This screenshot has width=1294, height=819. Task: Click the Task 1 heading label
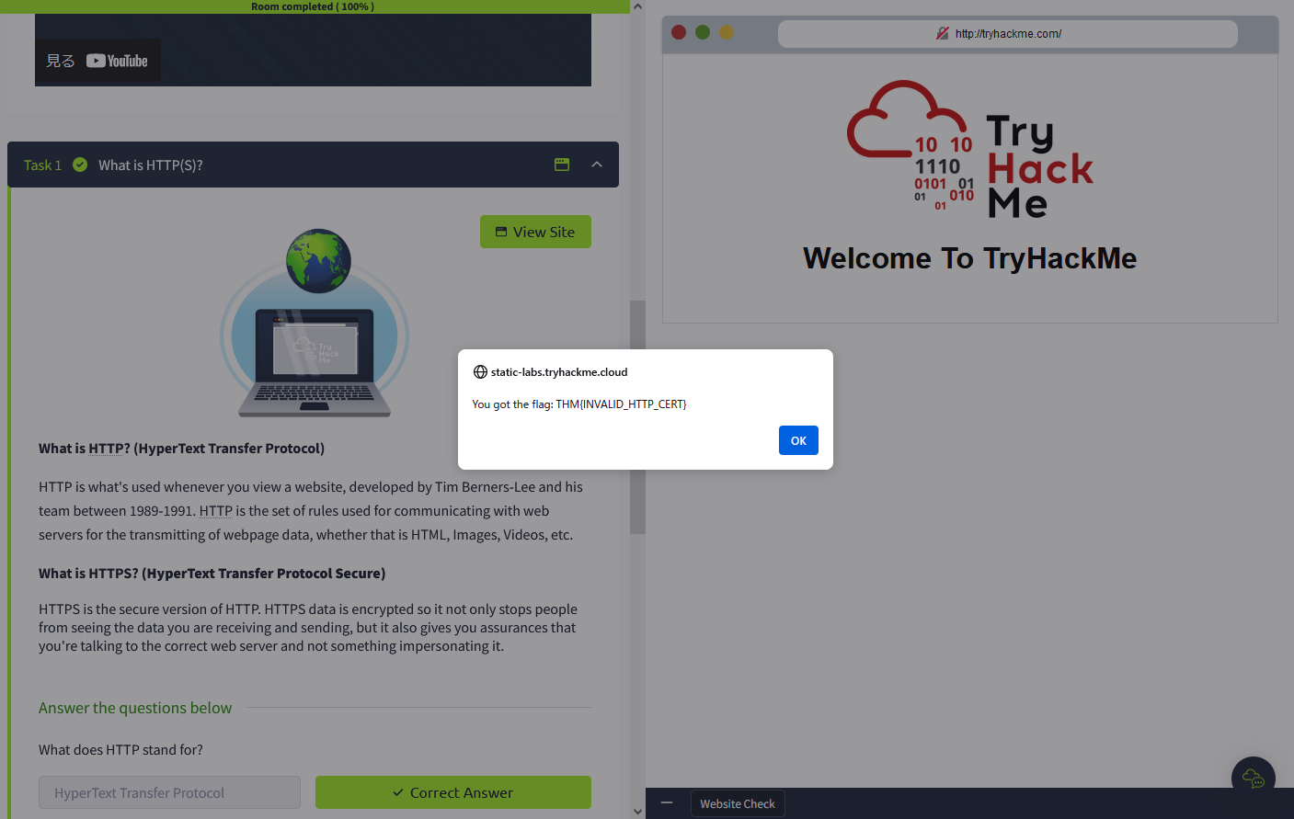pyautogui.click(x=42, y=165)
